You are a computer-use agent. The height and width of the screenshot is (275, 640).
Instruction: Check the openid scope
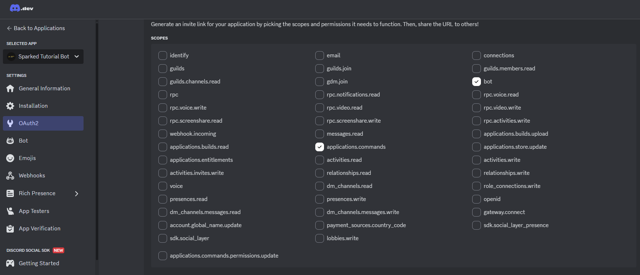coord(477,199)
